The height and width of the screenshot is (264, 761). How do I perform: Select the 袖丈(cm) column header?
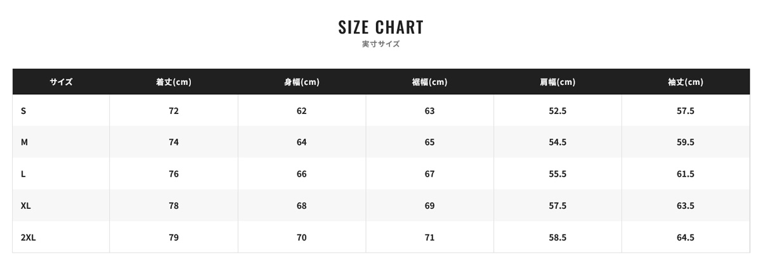click(686, 82)
